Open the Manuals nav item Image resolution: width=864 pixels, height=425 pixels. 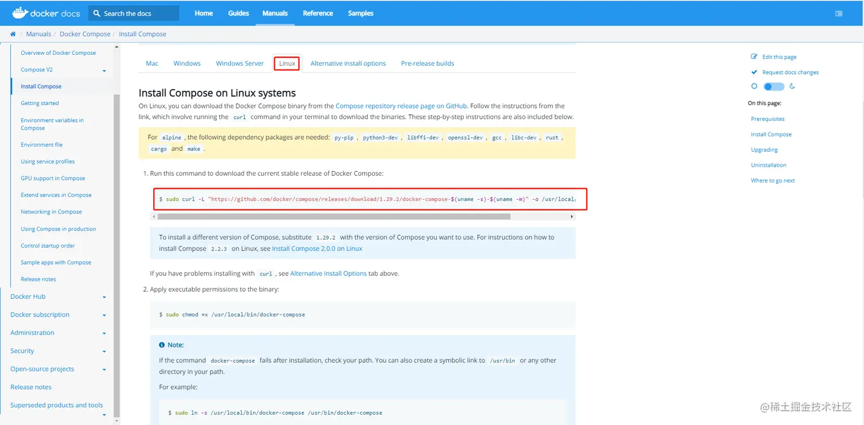click(275, 13)
